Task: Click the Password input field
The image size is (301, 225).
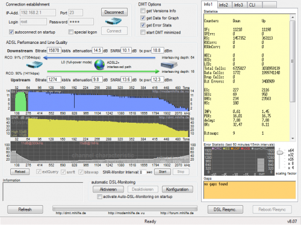Action: pos(81,22)
